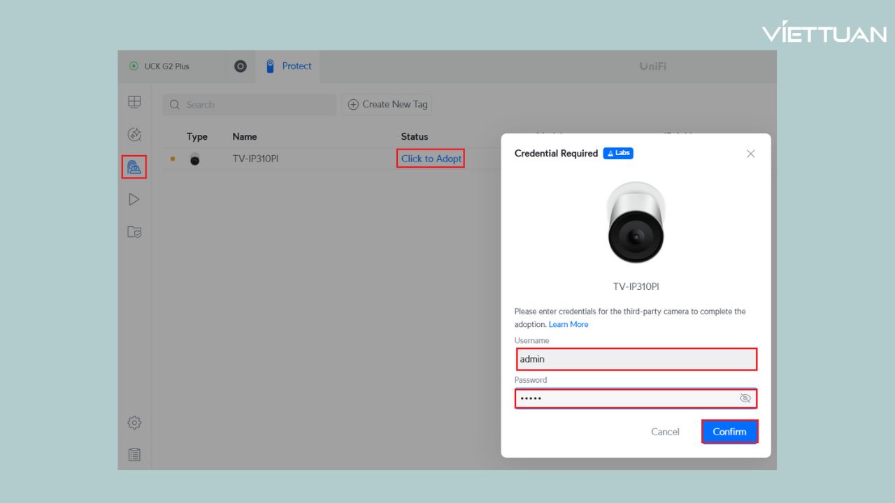The width and height of the screenshot is (895, 503).
Task: Focus the Password input field
Action: [x=636, y=398]
